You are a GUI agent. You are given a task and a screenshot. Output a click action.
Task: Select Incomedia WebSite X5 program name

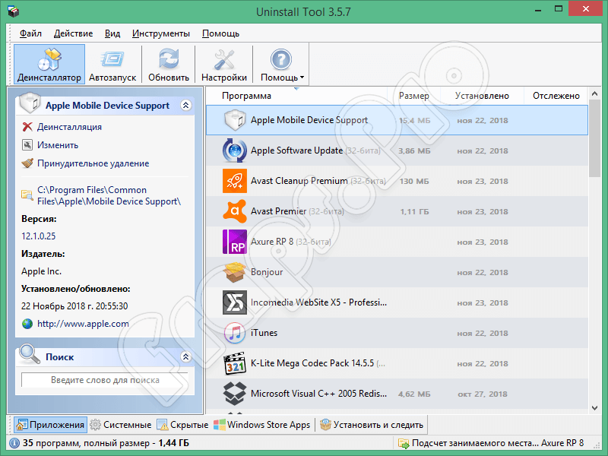(318, 302)
